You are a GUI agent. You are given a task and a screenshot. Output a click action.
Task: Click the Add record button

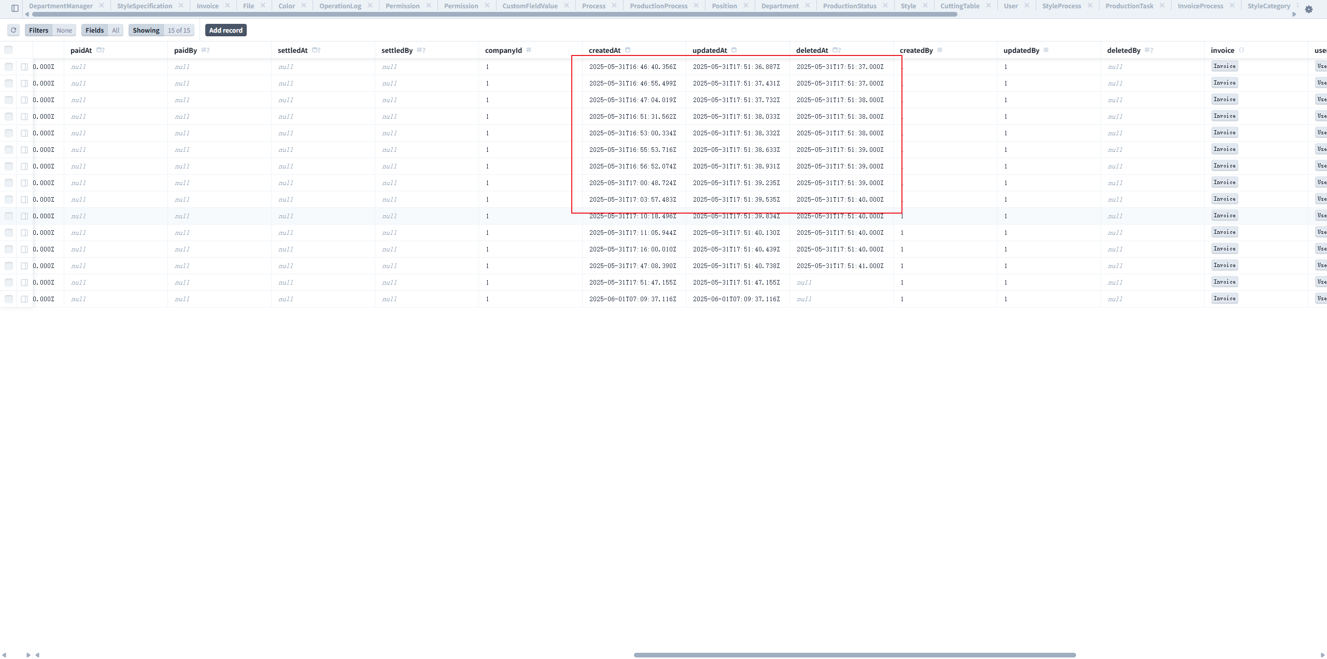[x=225, y=30]
